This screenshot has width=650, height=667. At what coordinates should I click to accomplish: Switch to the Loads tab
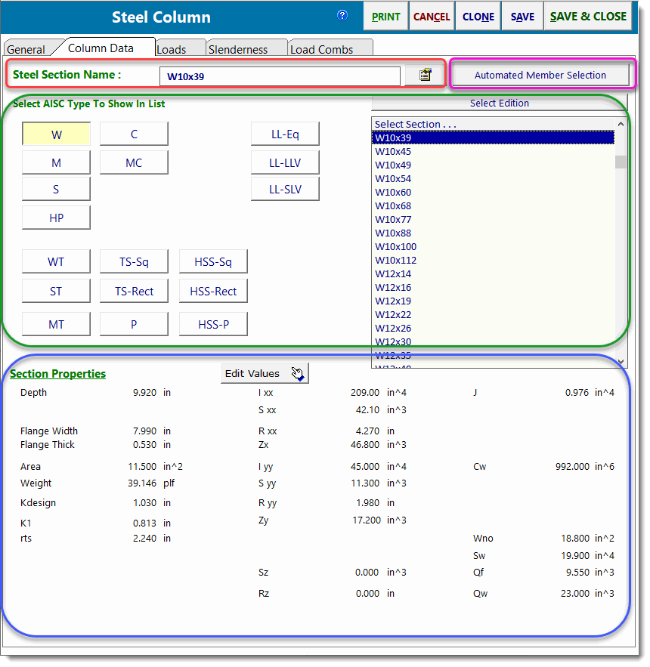tap(172, 50)
